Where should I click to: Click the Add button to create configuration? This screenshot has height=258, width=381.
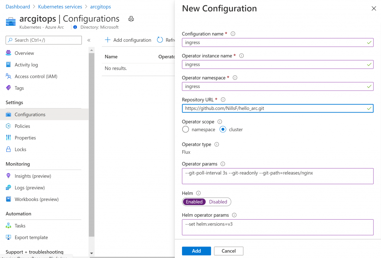click(x=196, y=251)
